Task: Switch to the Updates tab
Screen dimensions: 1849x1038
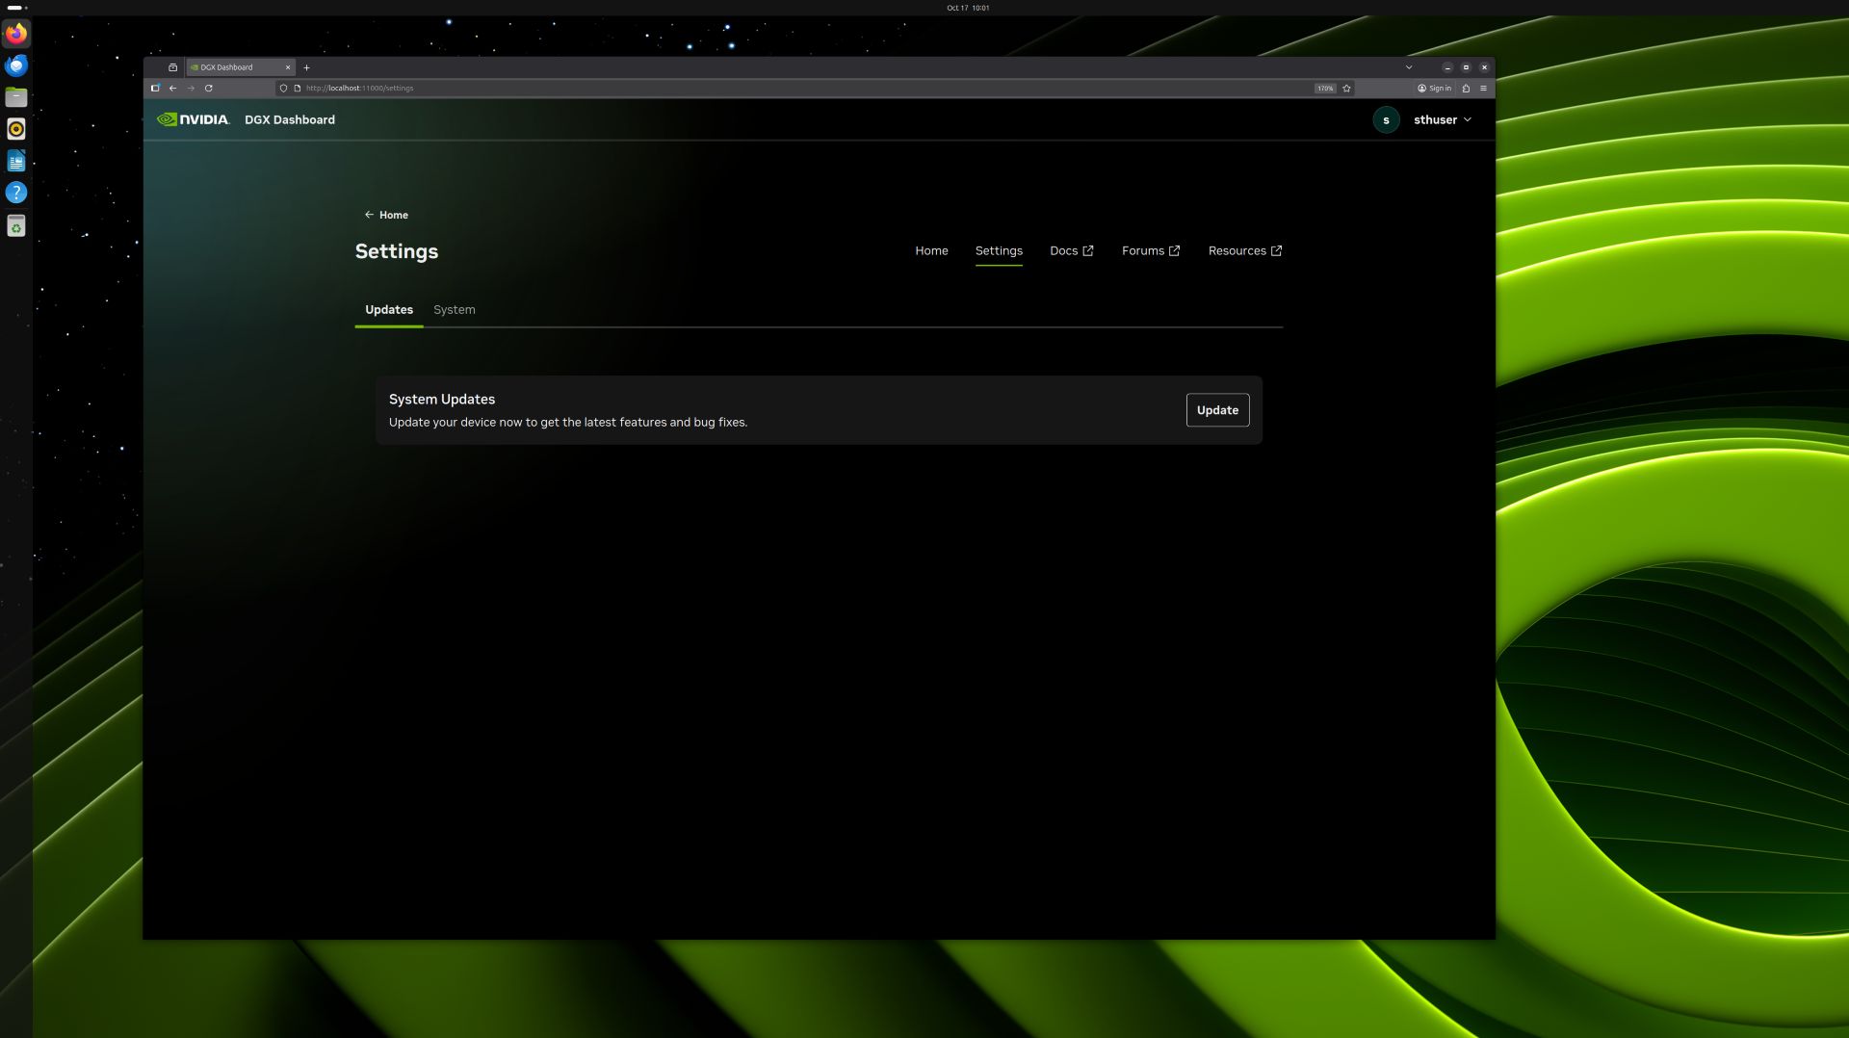Action: [389, 309]
